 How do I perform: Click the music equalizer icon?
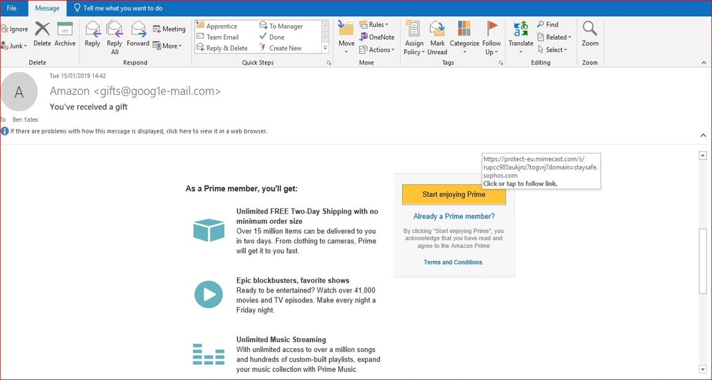(209, 354)
